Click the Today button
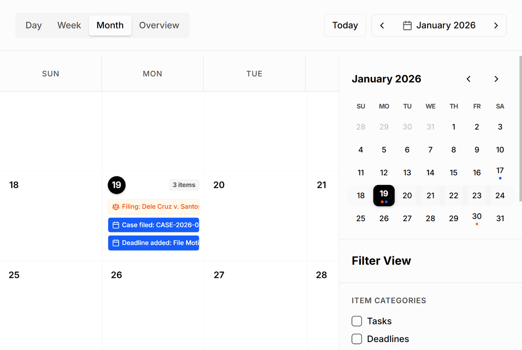The height and width of the screenshot is (350, 522). 345,25
